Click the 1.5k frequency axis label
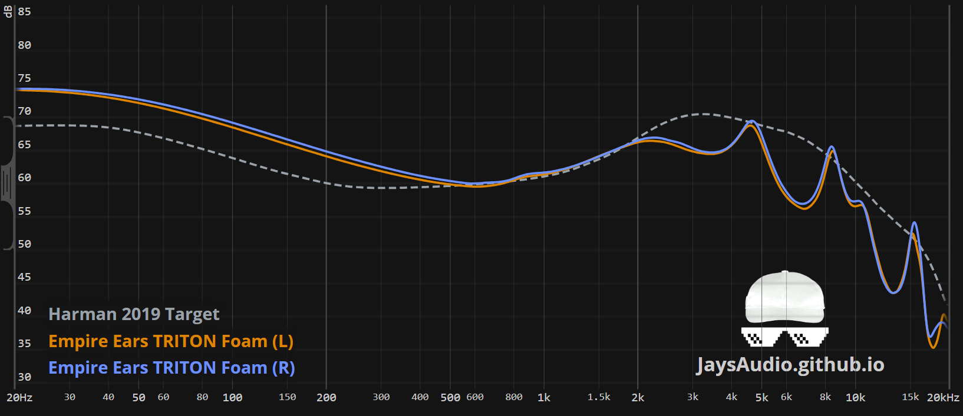This screenshot has width=963, height=416. click(599, 397)
